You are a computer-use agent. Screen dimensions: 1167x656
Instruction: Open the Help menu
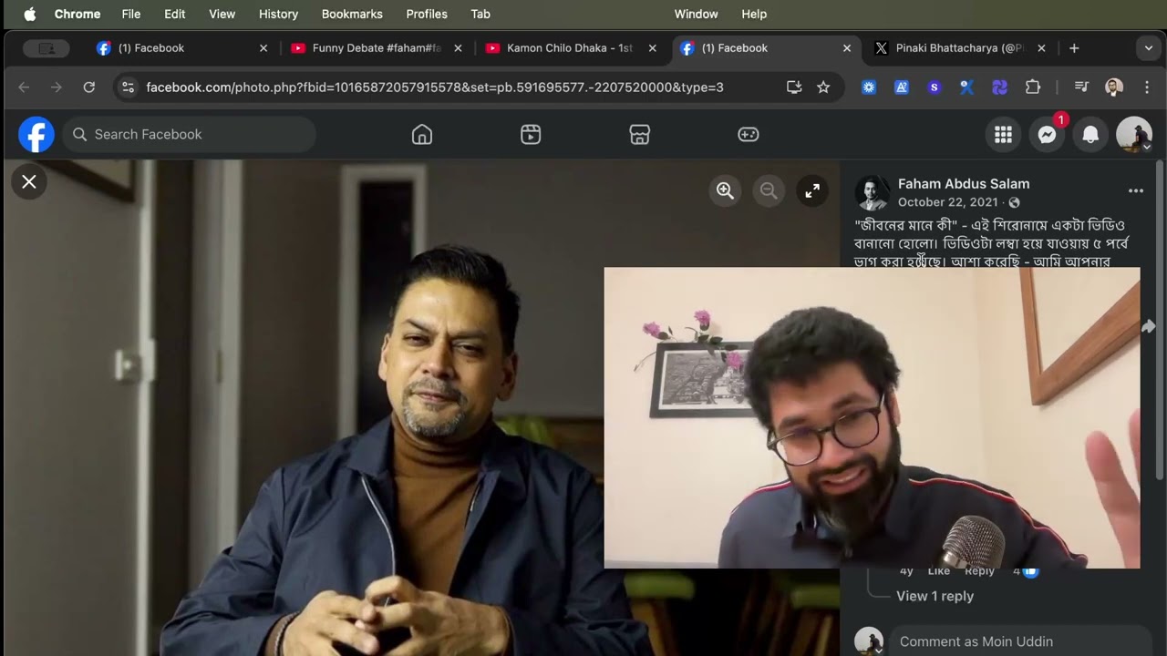754,14
